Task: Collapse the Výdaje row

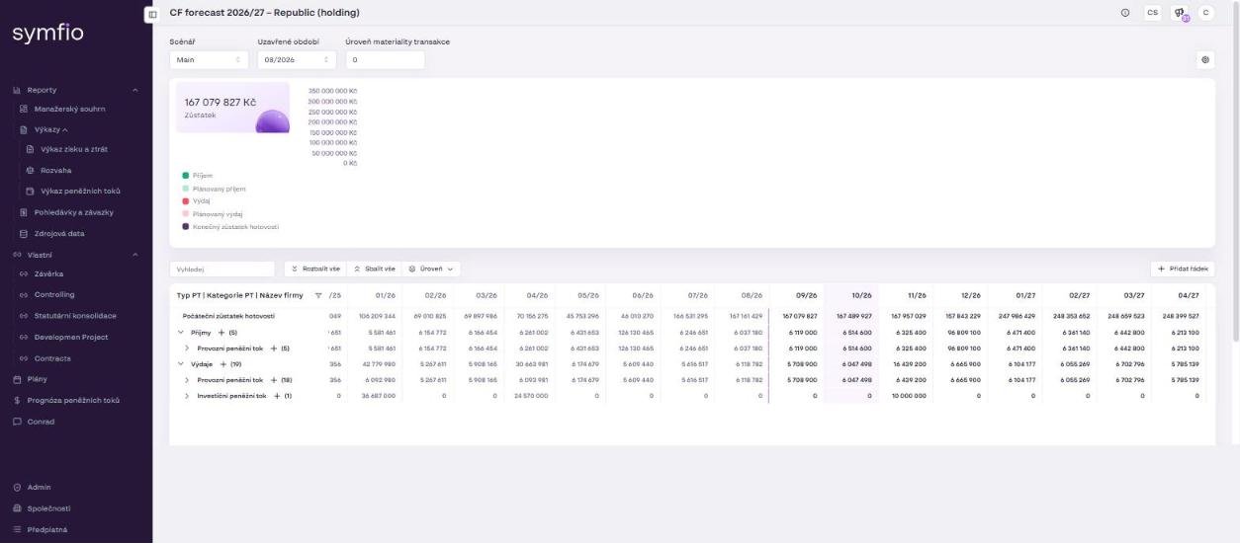Action: coord(181,364)
